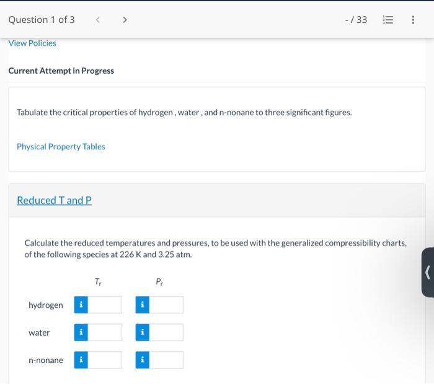Go to the previous question arrow
This screenshot has width=434, height=384.
(x=97, y=20)
